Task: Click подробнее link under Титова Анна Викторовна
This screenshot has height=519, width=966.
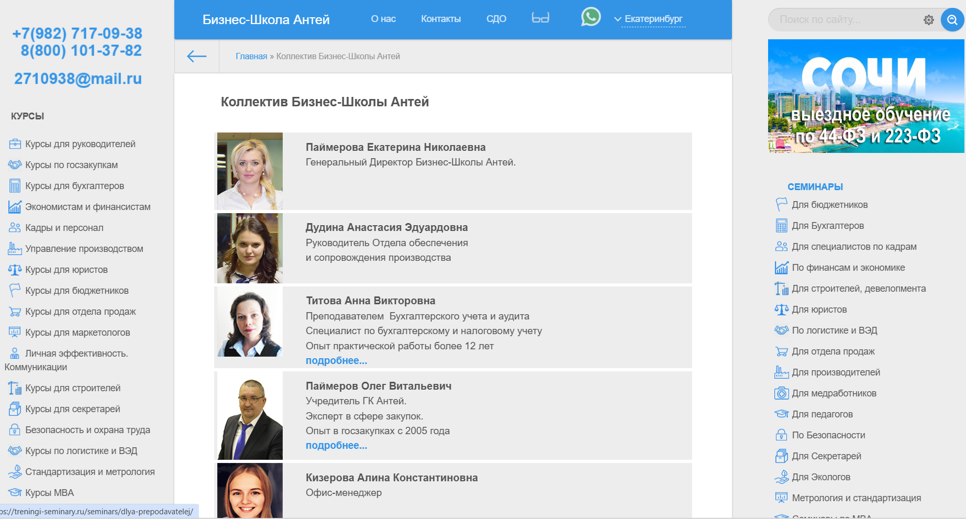Action: click(336, 361)
